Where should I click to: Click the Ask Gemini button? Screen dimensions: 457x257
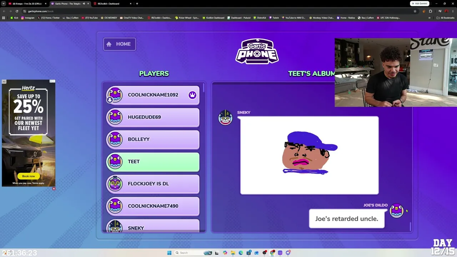[419, 4]
